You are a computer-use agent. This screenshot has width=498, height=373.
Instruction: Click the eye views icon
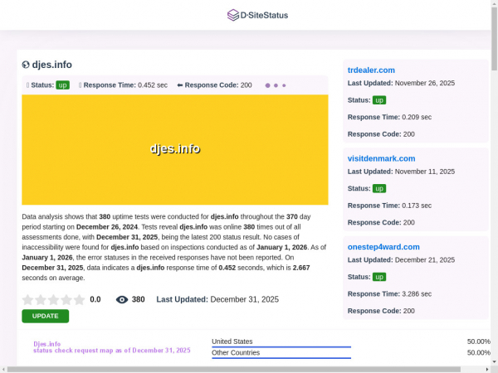tap(122, 300)
